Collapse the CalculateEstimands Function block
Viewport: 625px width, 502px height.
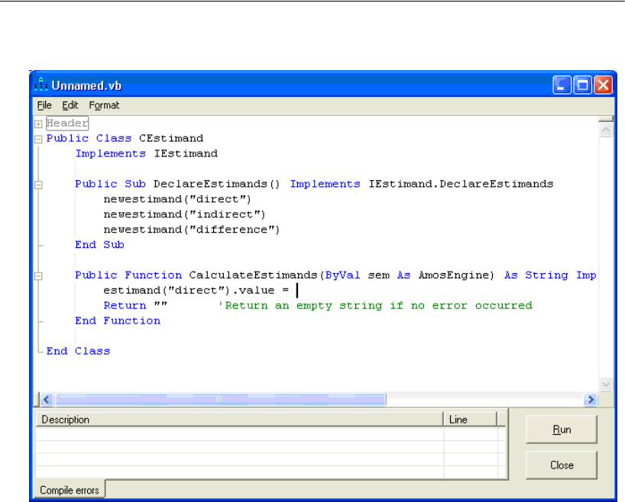pyautogui.click(x=38, y=276)
